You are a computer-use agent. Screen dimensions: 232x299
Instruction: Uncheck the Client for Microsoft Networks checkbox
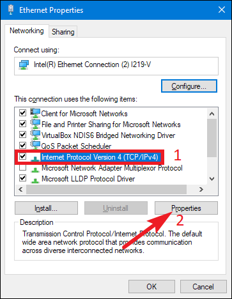pos(22,112)
